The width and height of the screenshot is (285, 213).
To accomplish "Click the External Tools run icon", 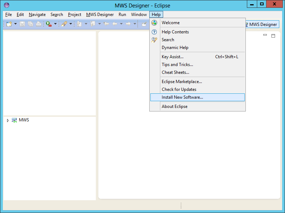I will pos(48,24).
